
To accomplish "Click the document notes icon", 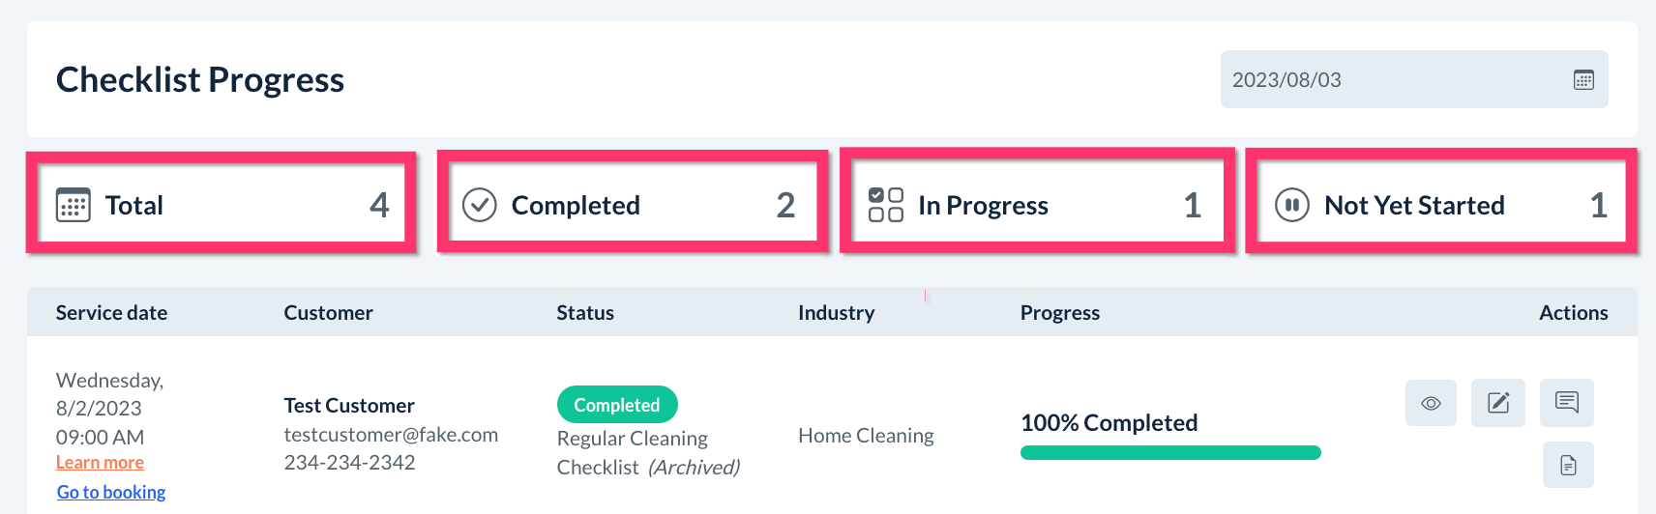I will pos(1568,466).
